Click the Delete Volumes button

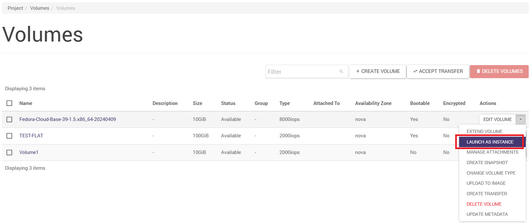pos(499,71)
